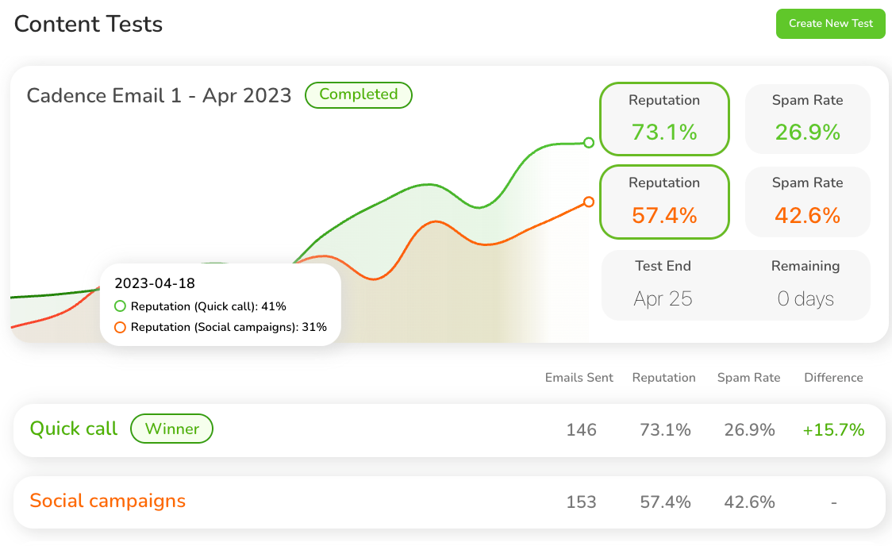The image size is (892, 546).
Task: Click the orange circle in tooltip legend
Action: pyautogui.click(x=121, y=327)
